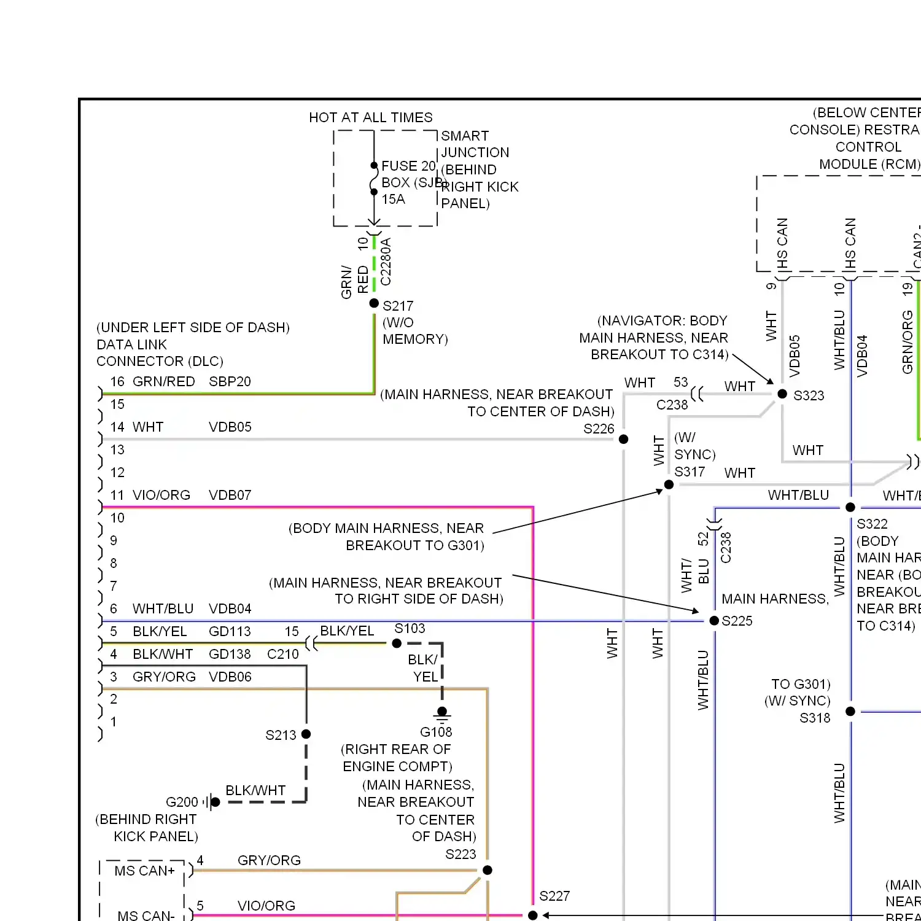Click the "BLK/WHT" label near G200
Viewport: 921px width, 921px height.
click(x=255, y=790)
